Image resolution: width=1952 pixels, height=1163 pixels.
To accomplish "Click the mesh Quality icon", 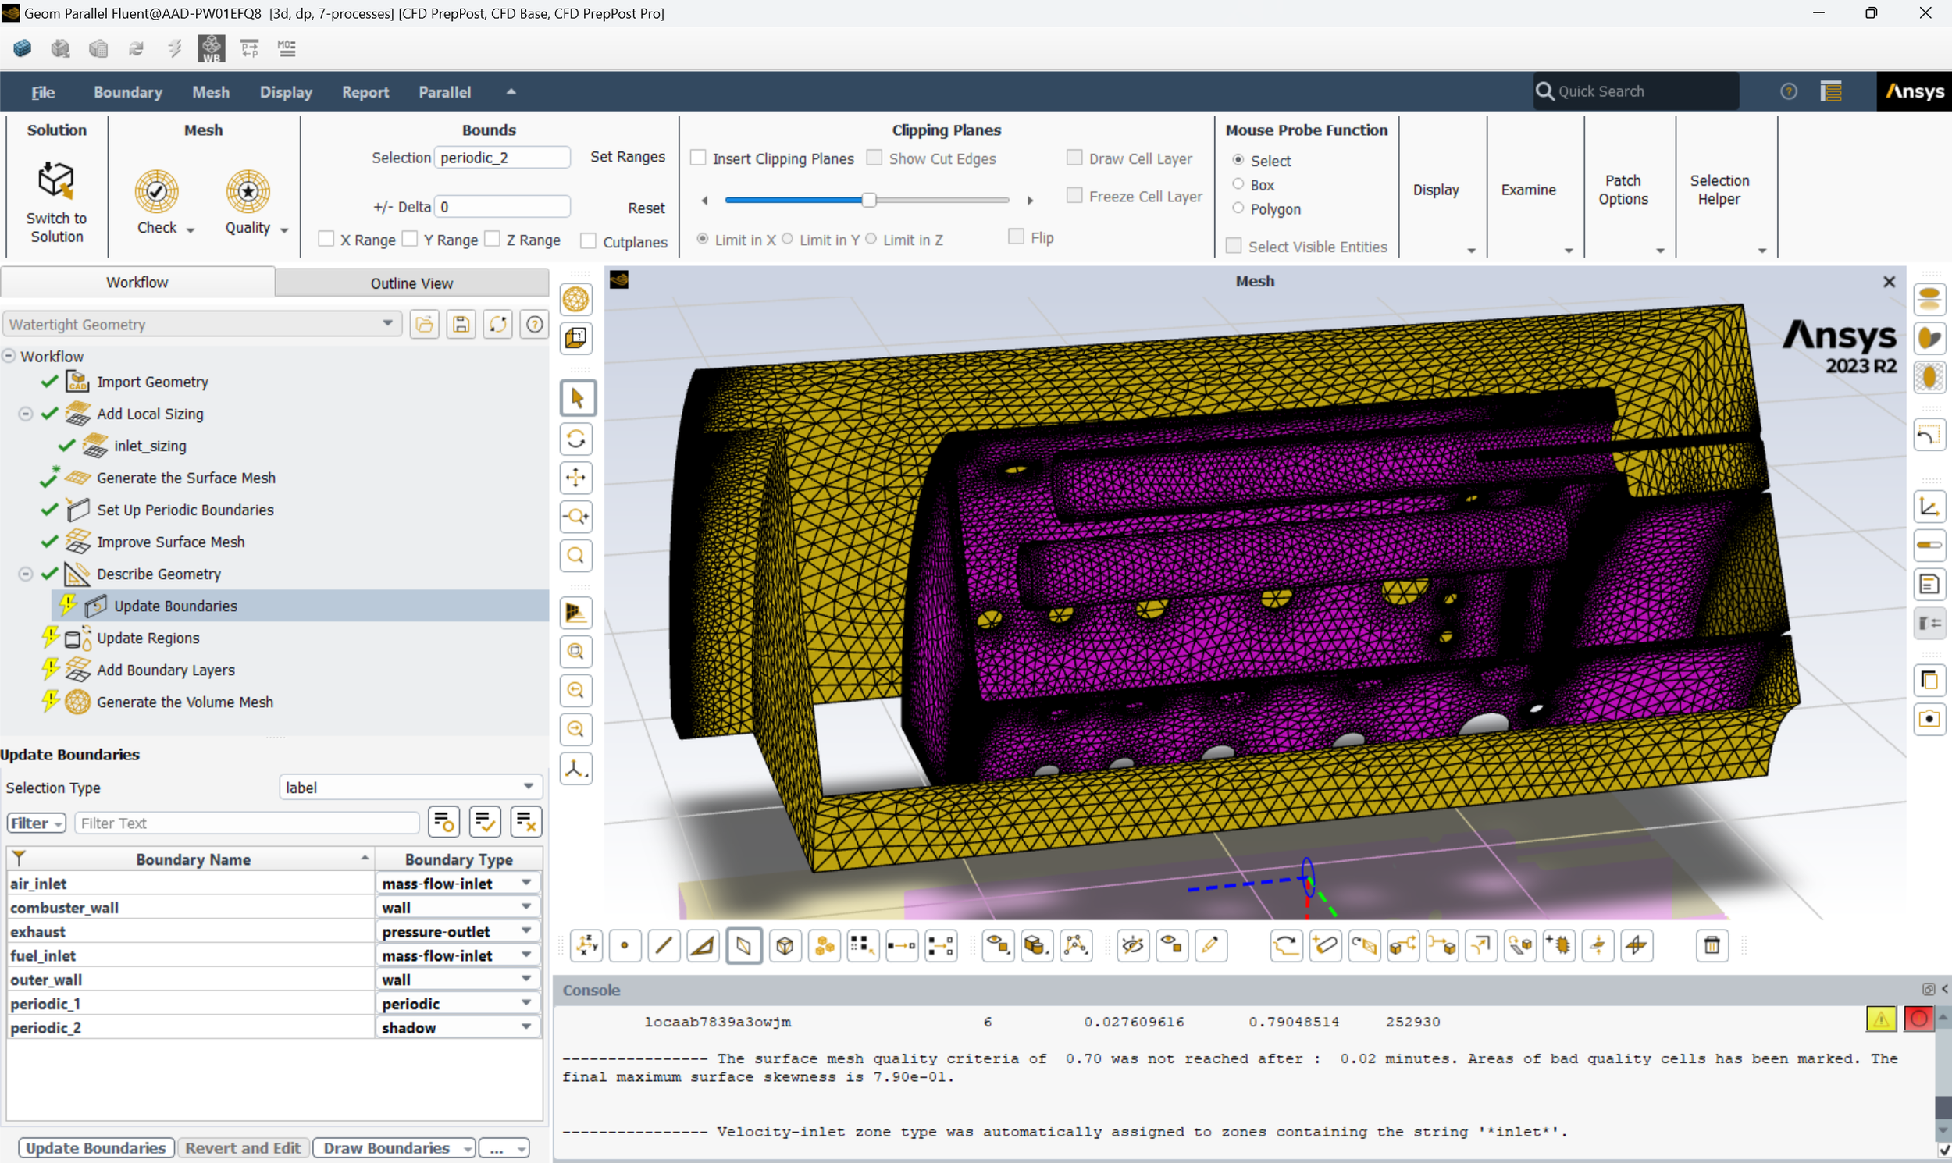I will coord(248,192).
